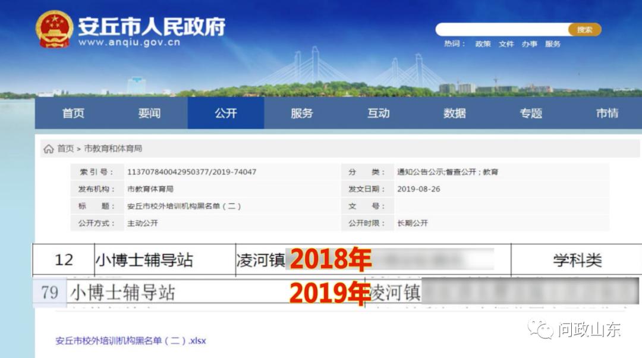Image resolution: width=642 pixels, height=358 pixels.
Task: Click the orange 搜索 search button
Action: point(584,29)
